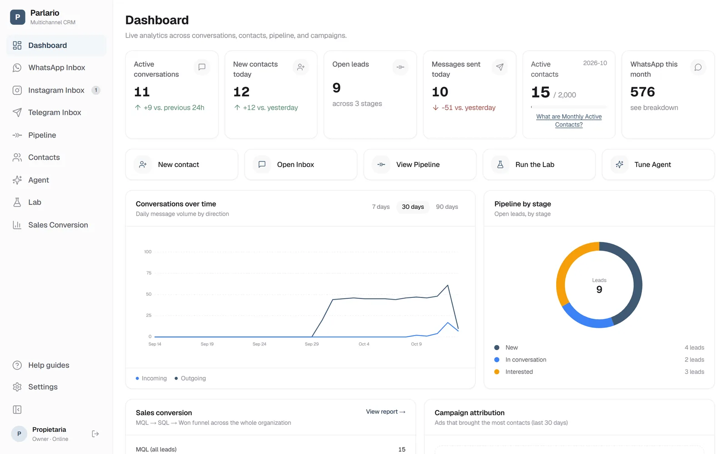This screenshot has width=727, height=454.
Task: Click the Sales Conversion bar chart icon
Action: [17, 225]
